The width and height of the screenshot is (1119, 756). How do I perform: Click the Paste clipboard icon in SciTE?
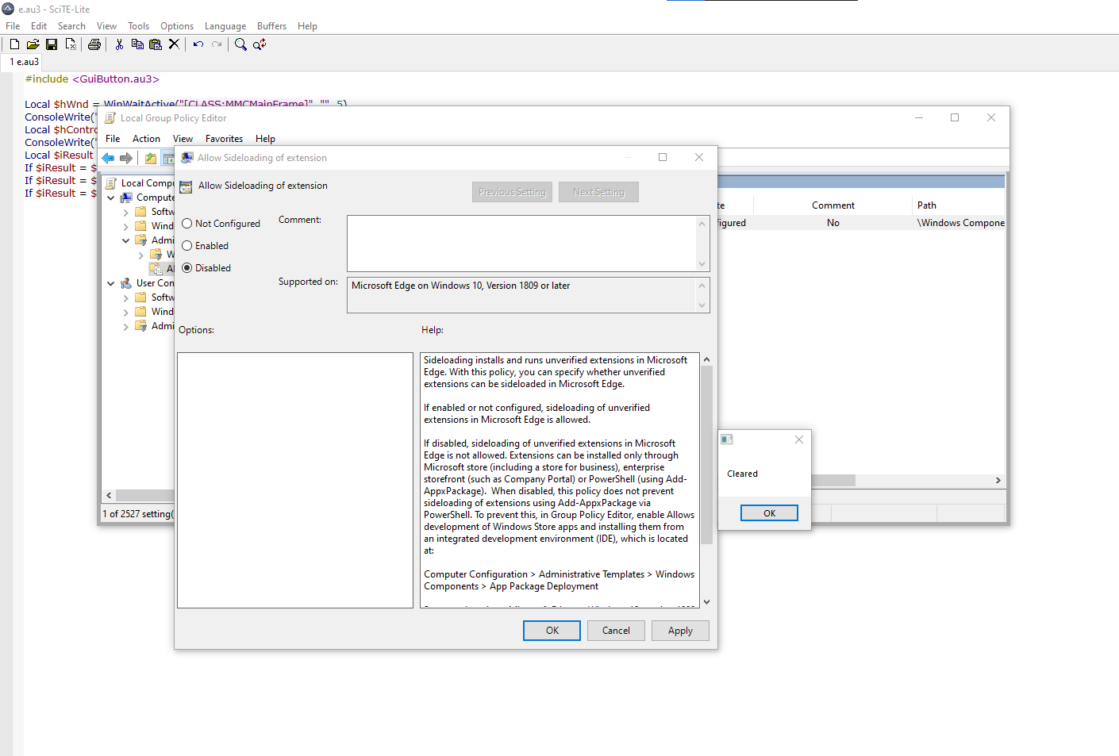point(156,44)
